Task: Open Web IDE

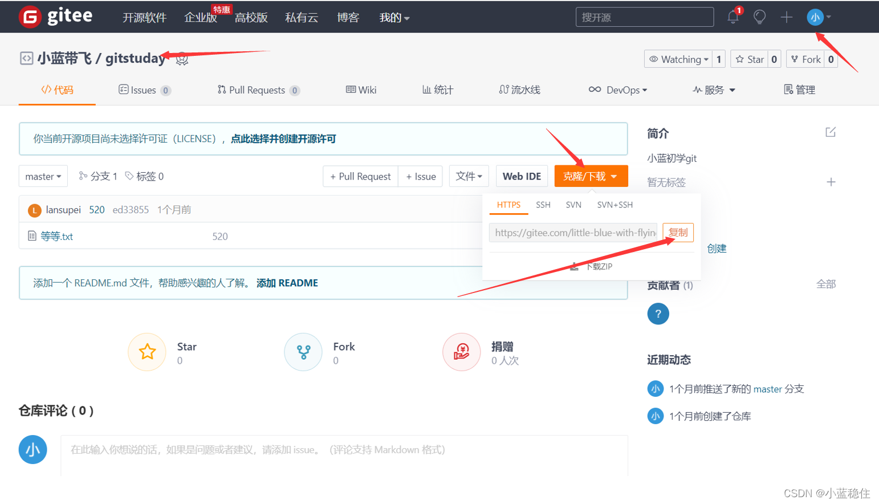Action: [522, 176]
